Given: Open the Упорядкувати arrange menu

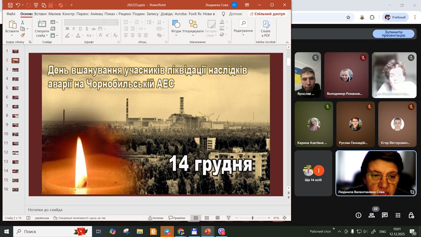Looking at the screenshot, I should (x=193, y=28).
